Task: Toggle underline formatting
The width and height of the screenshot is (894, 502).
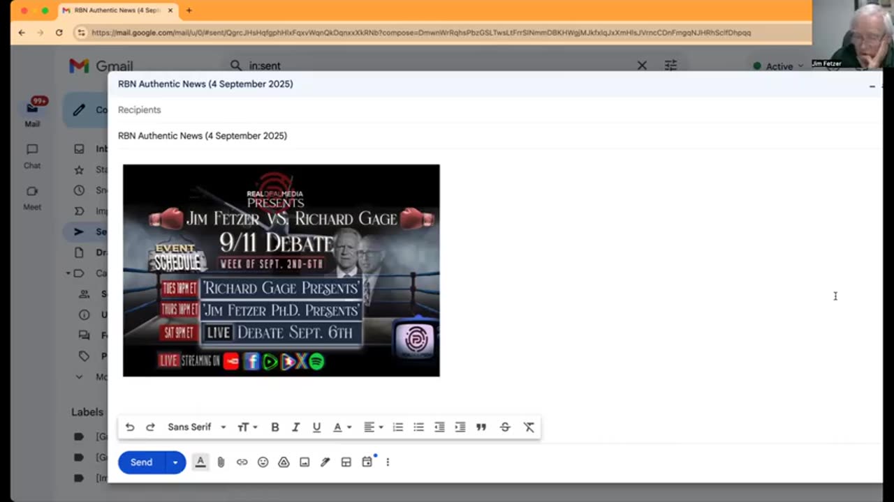Action: coord(316,427)
